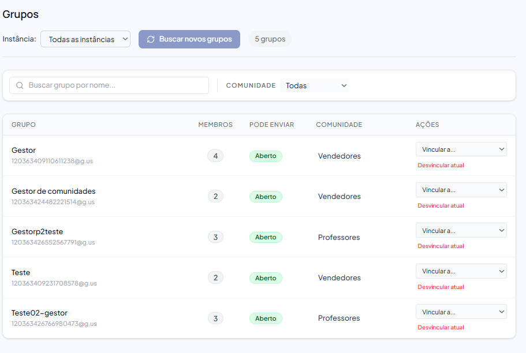Click the Instância: label
Viewport: 526px width, 353px height.
click(x=19, y=39)
